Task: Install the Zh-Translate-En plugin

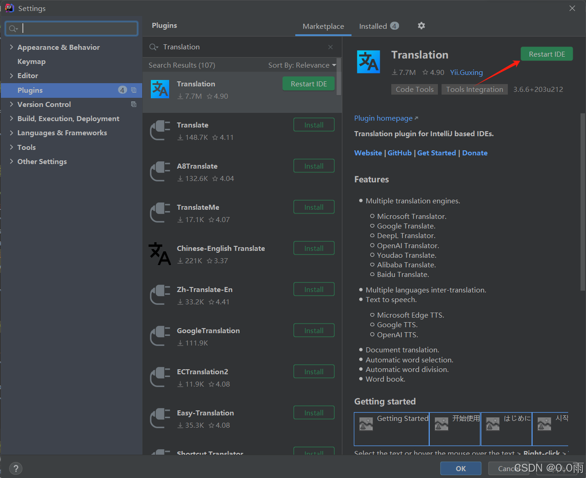Action: tap(314, 289)
